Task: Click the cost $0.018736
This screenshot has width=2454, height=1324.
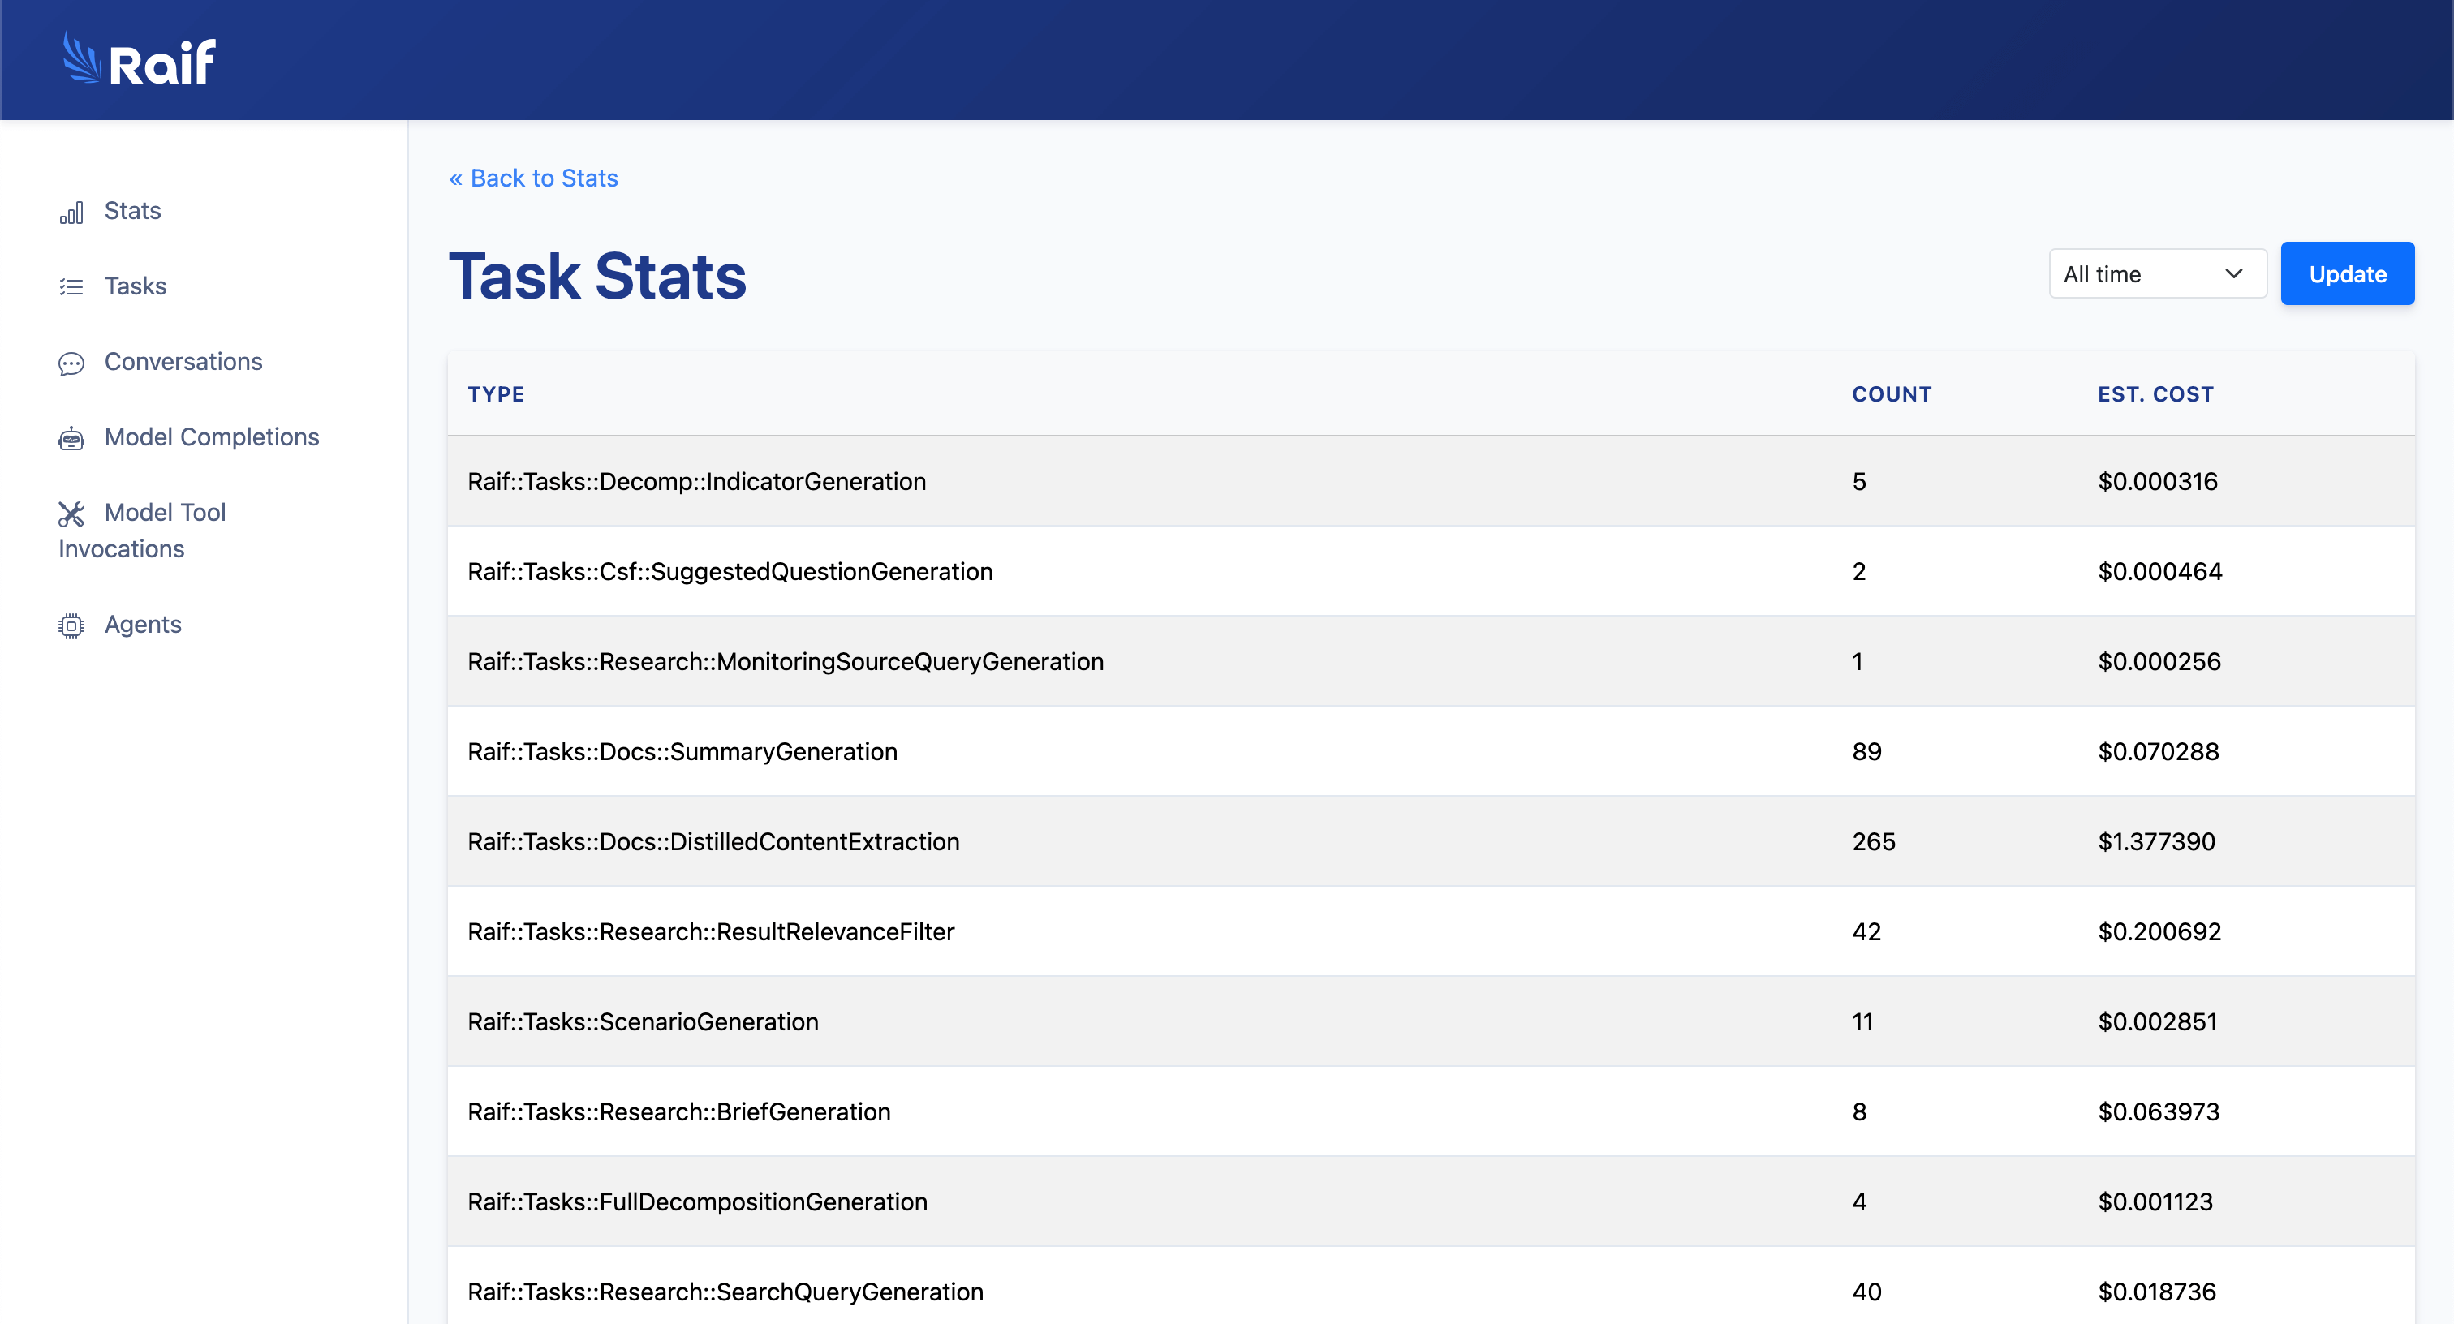Action: pos(2157,1292)
